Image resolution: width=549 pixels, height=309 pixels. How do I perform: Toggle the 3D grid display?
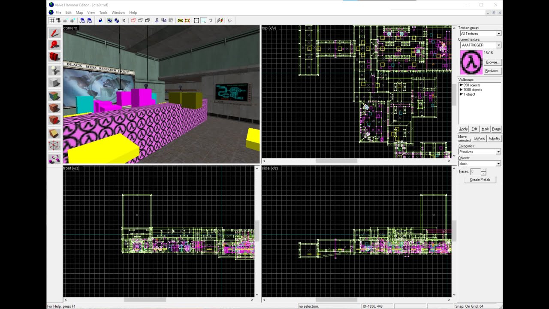pos(58,20)
